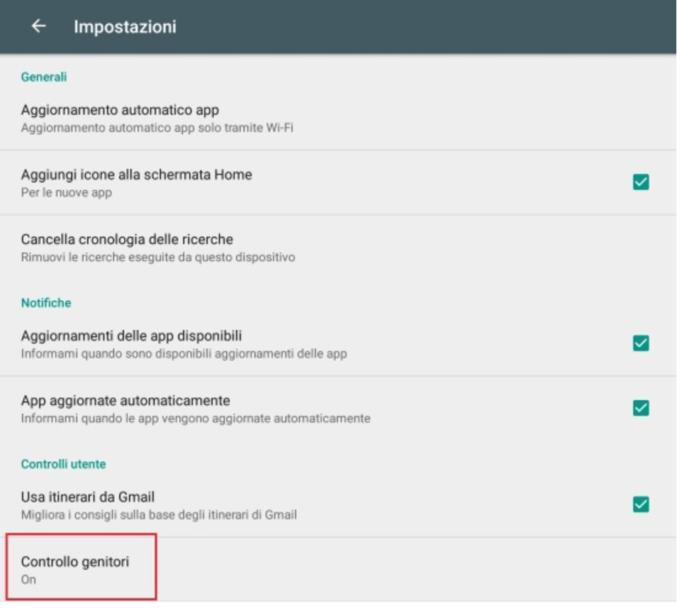This screenshot has height=608, width=680.
Task: Select 'App aggiornate automaticamente' label
Action: click(x=126, y=400)
